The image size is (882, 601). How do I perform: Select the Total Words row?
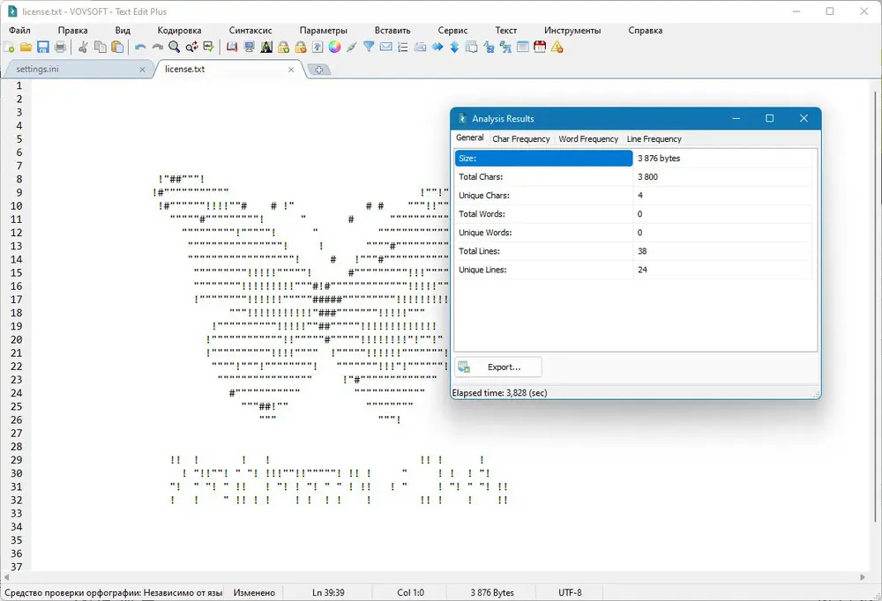click(x=634, y=214)
